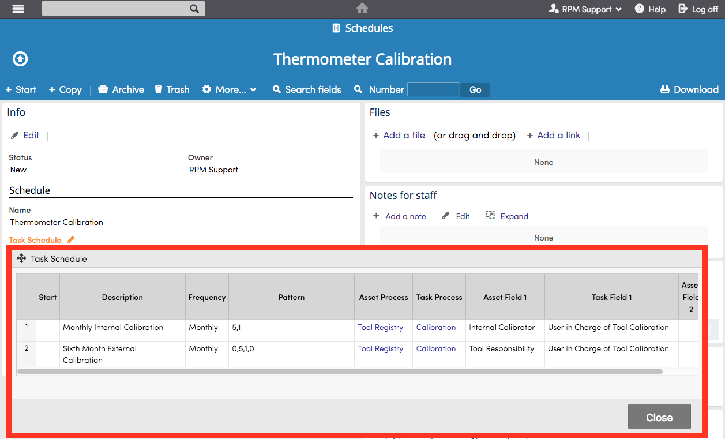Click the Thermometer Calibration name value
The height and width of the screenshot is (439, 725).
[57, 222]
